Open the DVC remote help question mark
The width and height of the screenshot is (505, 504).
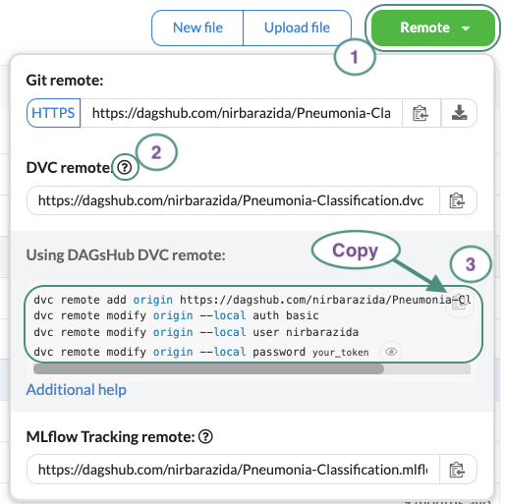(125, 167)
